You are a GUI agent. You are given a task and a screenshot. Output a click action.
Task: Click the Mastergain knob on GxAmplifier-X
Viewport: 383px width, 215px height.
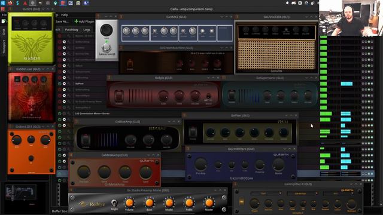pos(351,203)
